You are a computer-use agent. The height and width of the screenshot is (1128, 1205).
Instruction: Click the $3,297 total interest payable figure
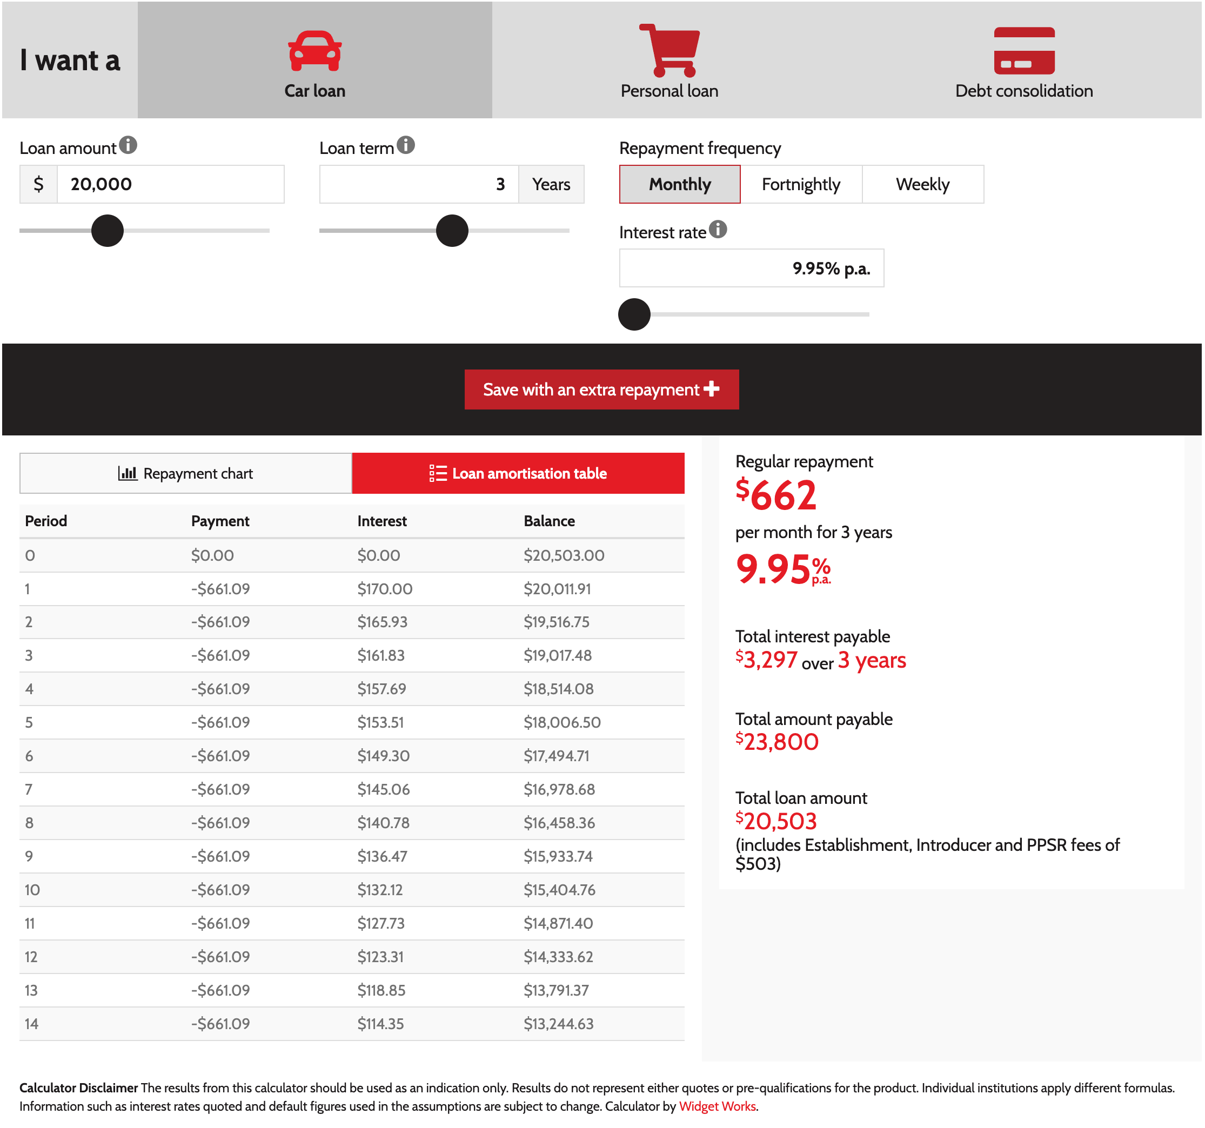point(766,660)
